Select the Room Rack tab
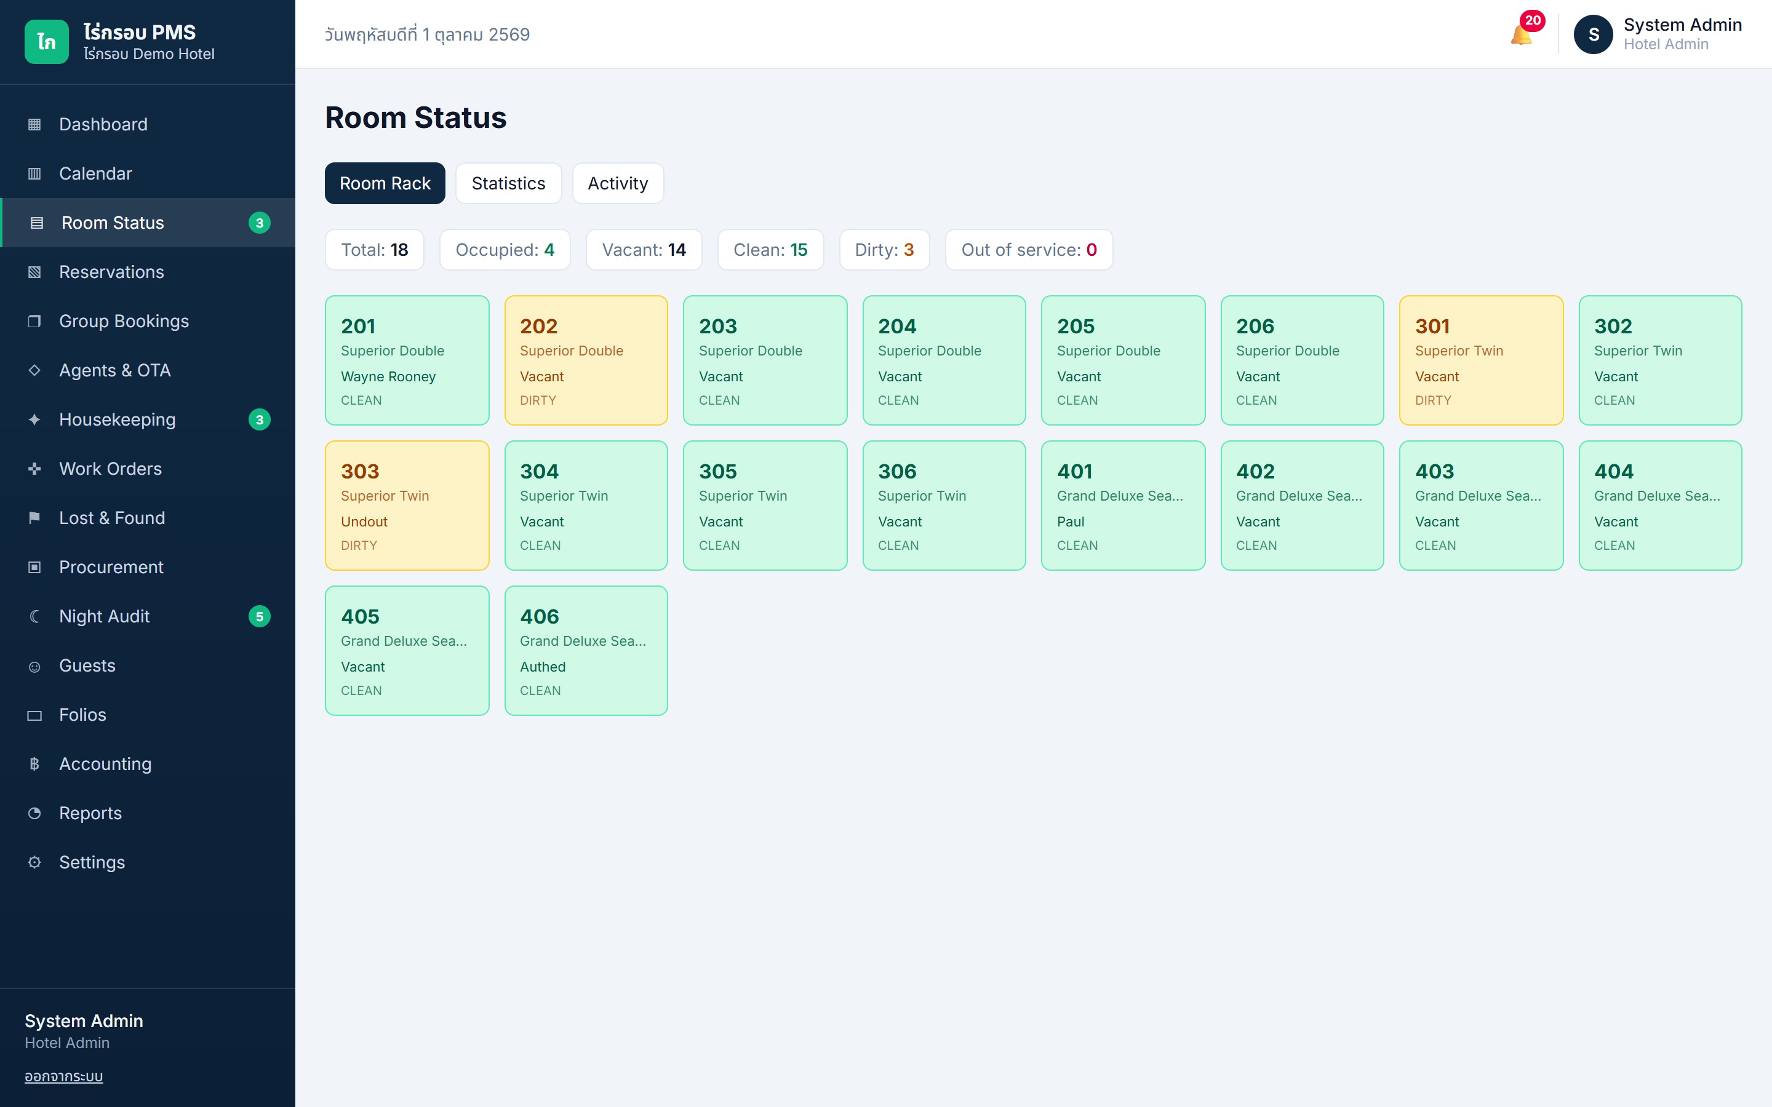Image resolution: width=1772 pixels, height=1107 pixels. click(385, 183)
